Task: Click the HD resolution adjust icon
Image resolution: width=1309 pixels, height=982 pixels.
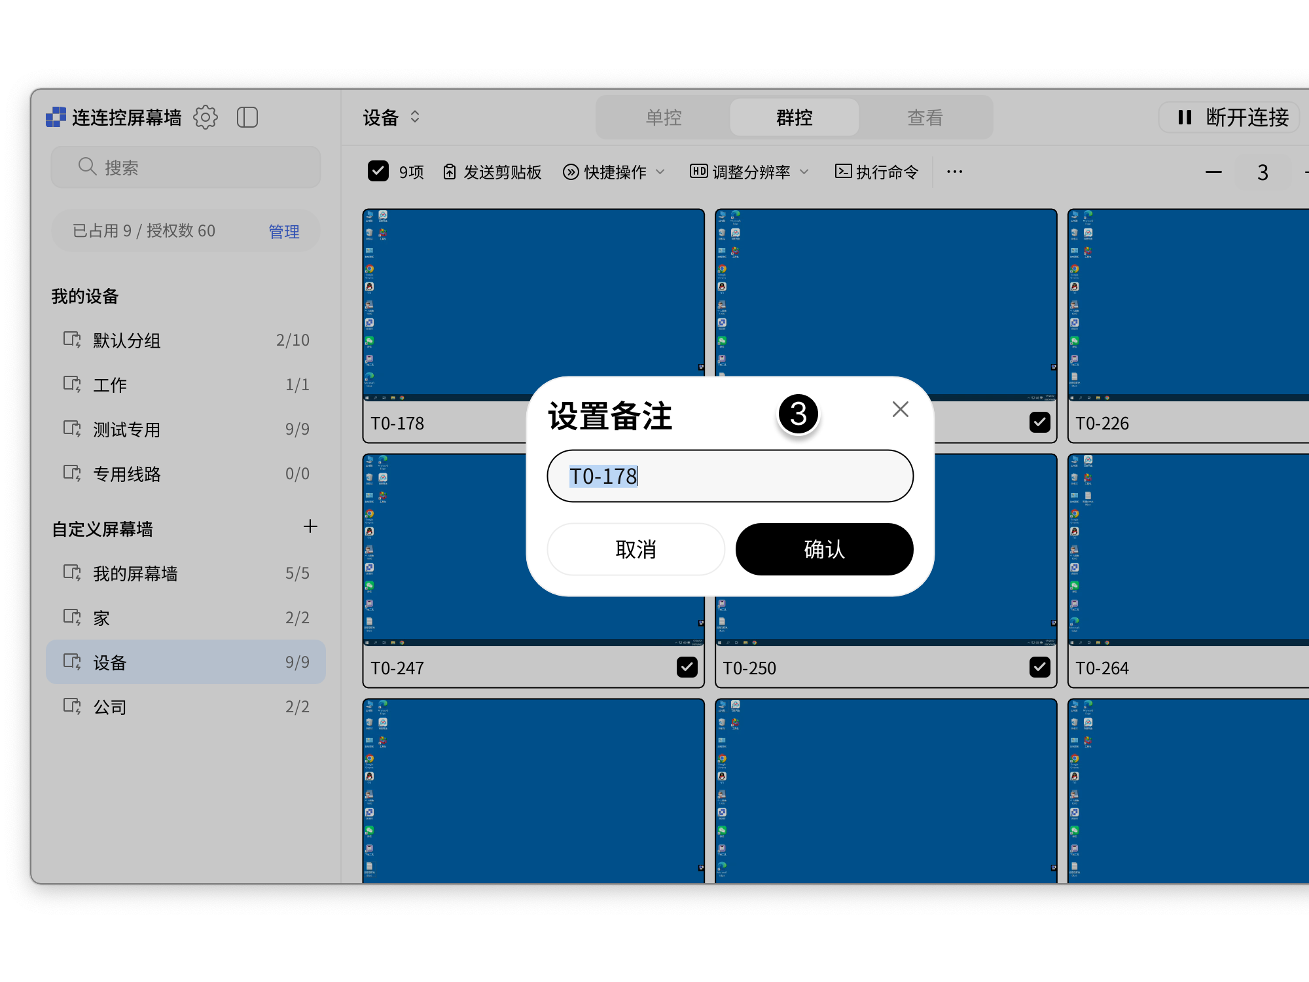Action: (698, 172)
